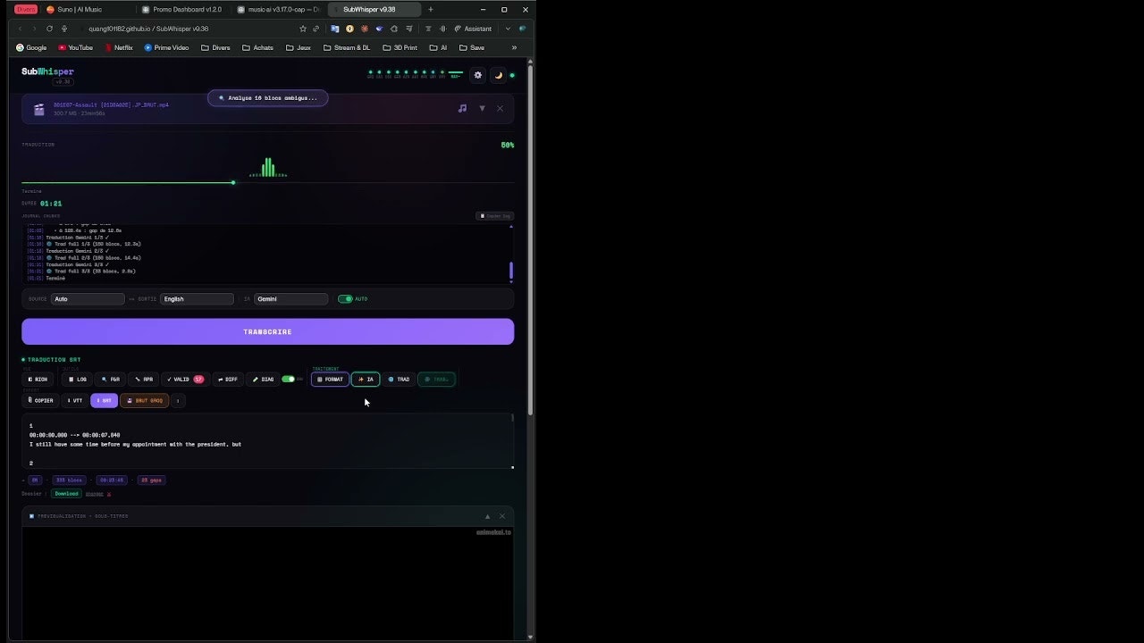Select the RPR tool in the SRT toolbar
Screen dimensions: 1144x643
(143, 379)
